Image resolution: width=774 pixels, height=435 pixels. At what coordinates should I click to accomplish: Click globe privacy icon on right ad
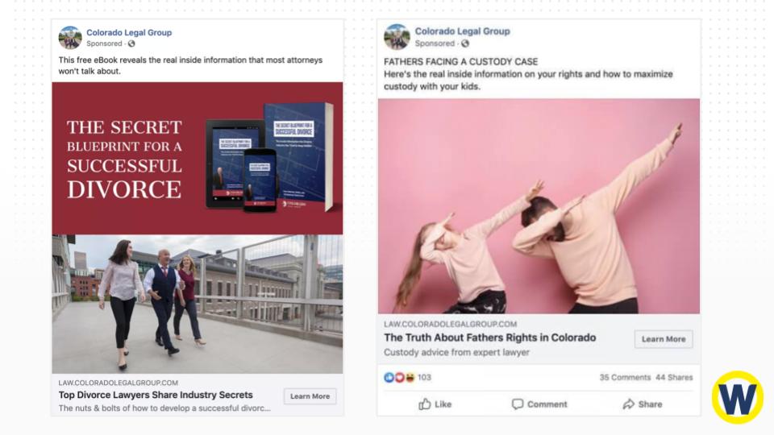465,43
